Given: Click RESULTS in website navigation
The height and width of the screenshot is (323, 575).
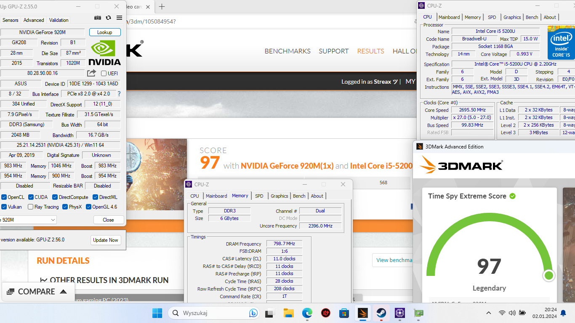Looking at the screenshot, I should point(371,51).
